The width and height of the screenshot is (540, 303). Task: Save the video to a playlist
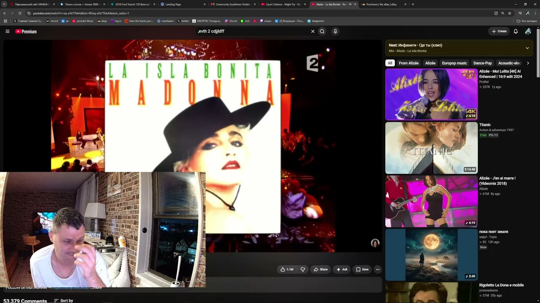362,269
